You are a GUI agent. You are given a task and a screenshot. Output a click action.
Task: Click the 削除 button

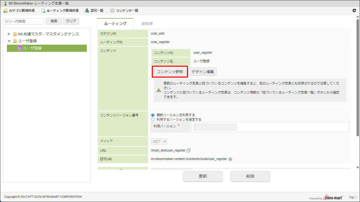[x=250, y=176]
